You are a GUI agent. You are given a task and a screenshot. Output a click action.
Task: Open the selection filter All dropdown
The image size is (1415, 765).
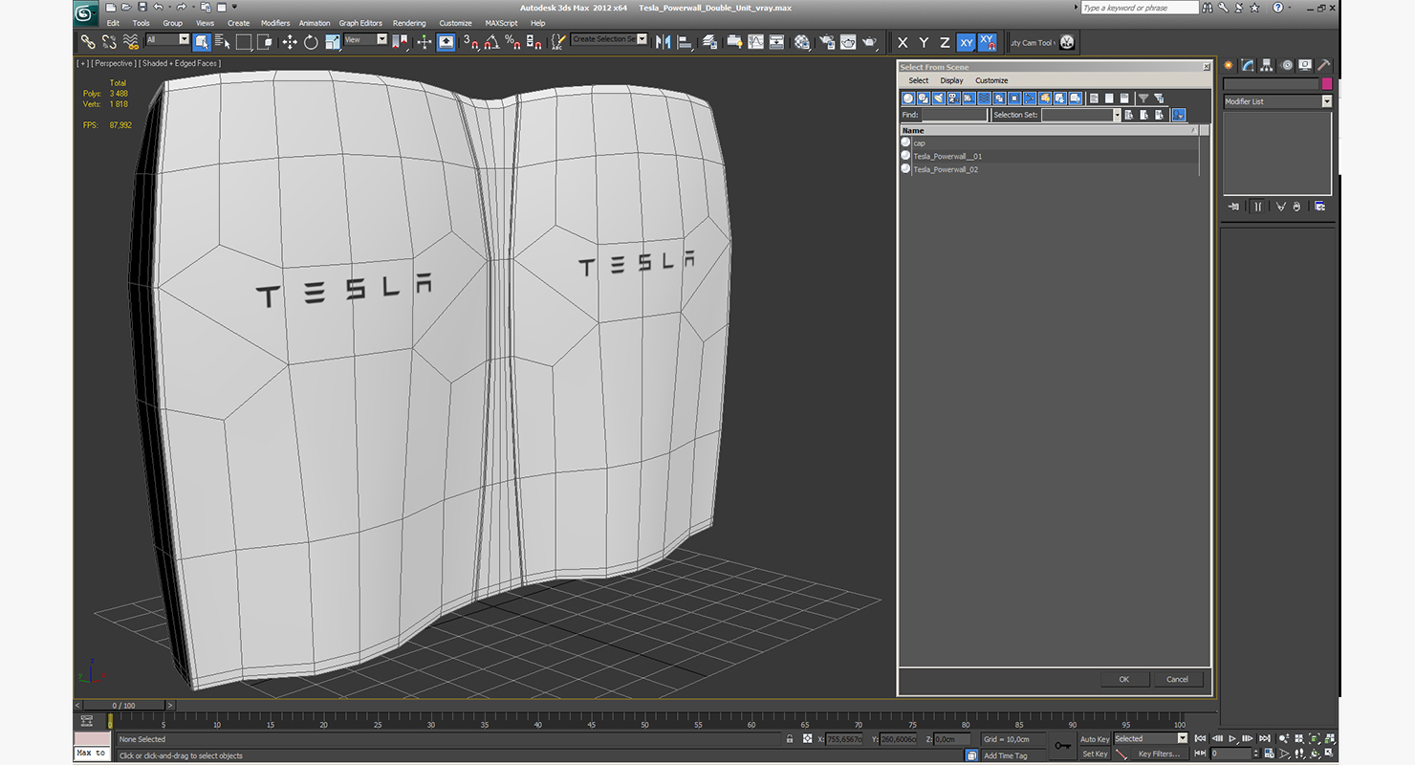(x=167, y=40)
